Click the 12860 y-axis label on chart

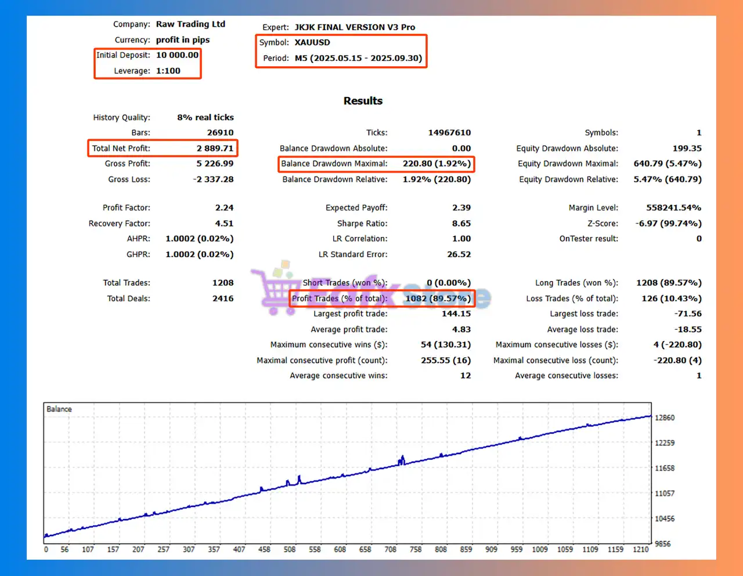point(665,418)
